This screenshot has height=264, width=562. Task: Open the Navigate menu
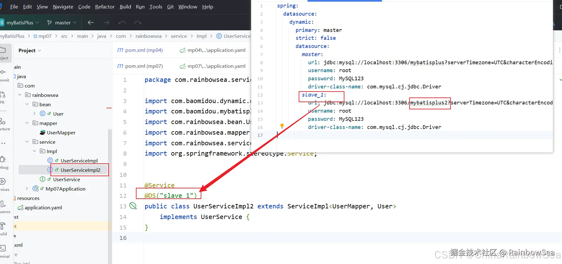pos(63,7)
